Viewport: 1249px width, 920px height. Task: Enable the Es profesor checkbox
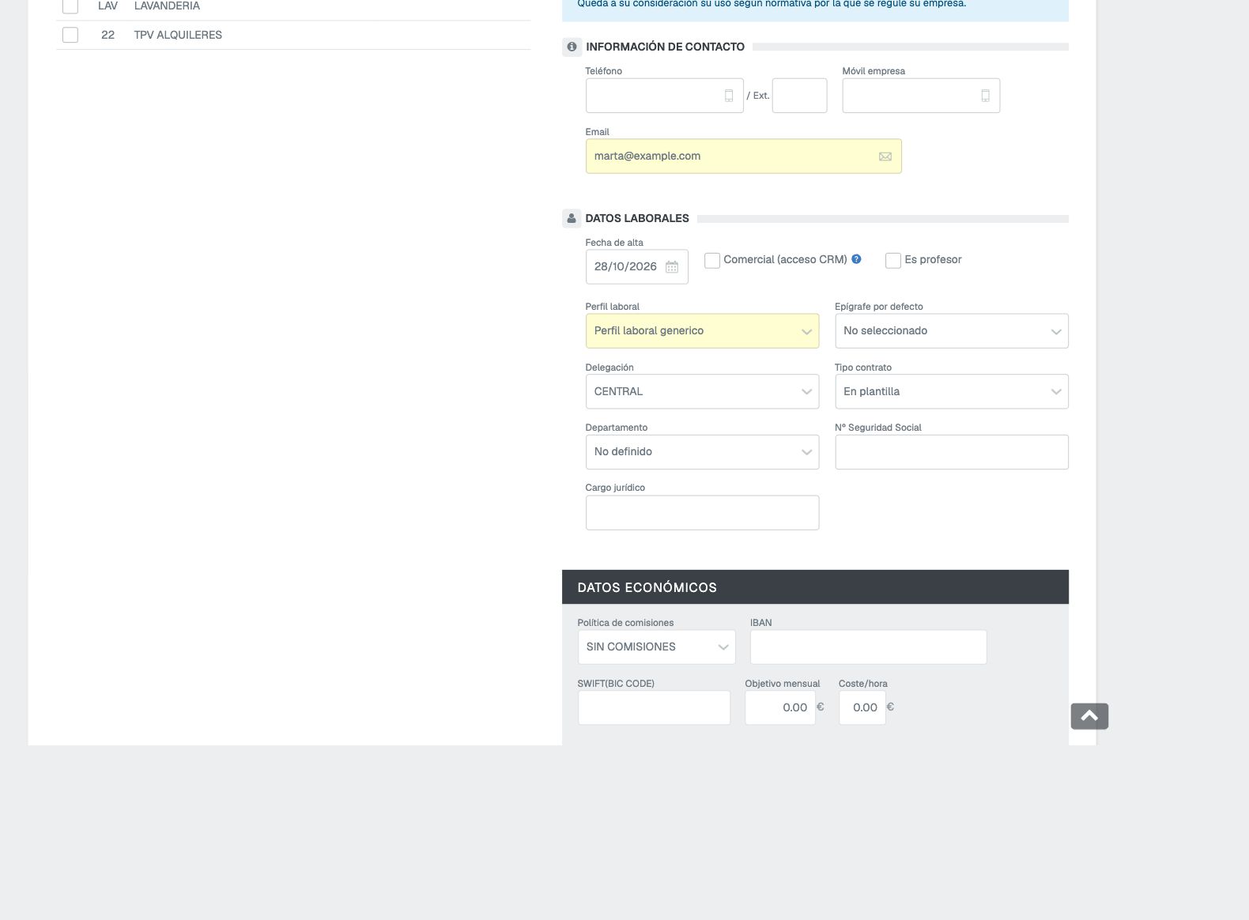point(893,260)
